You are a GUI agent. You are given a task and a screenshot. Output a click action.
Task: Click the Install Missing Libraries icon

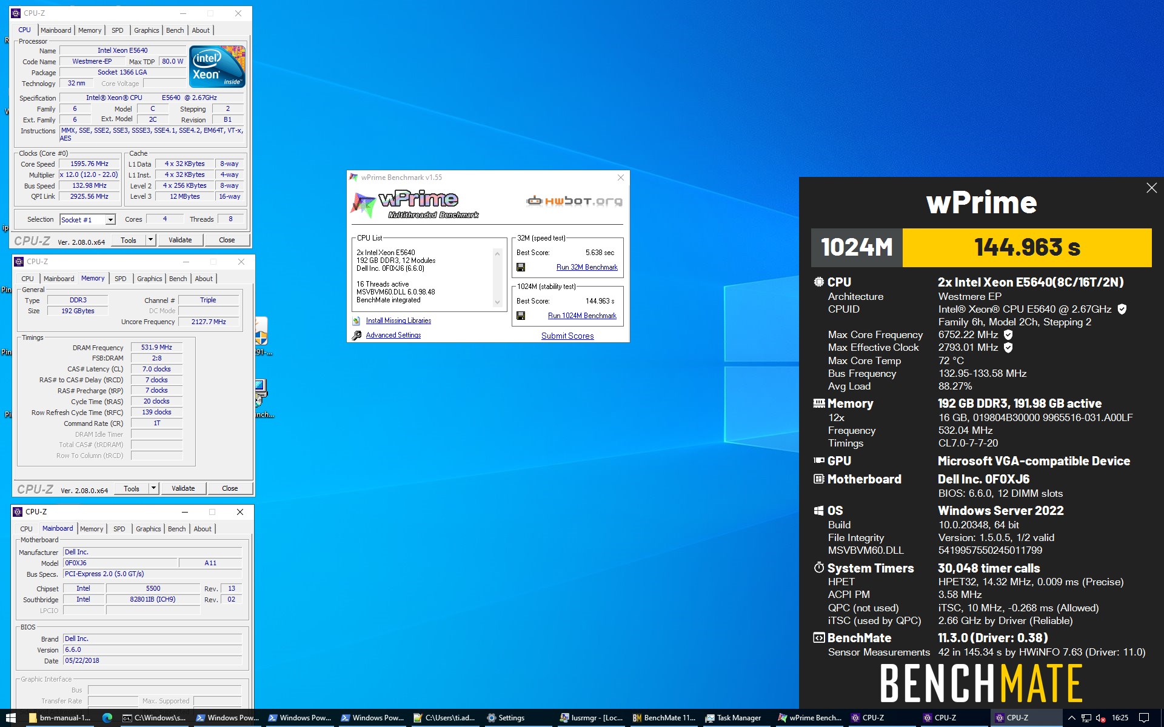[x=356, y=320]
